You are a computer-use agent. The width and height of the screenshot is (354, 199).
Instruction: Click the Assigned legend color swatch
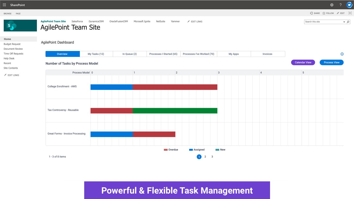(191, 150)
